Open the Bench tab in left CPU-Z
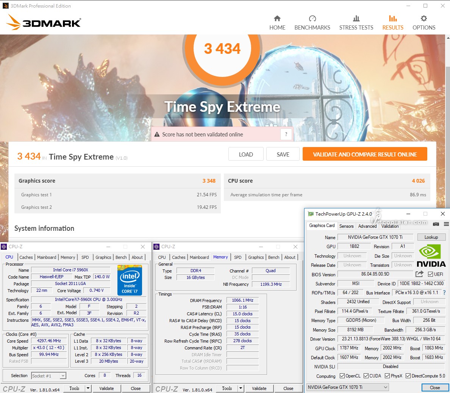This screenshot has height=393, width=450. click(121, 257)
